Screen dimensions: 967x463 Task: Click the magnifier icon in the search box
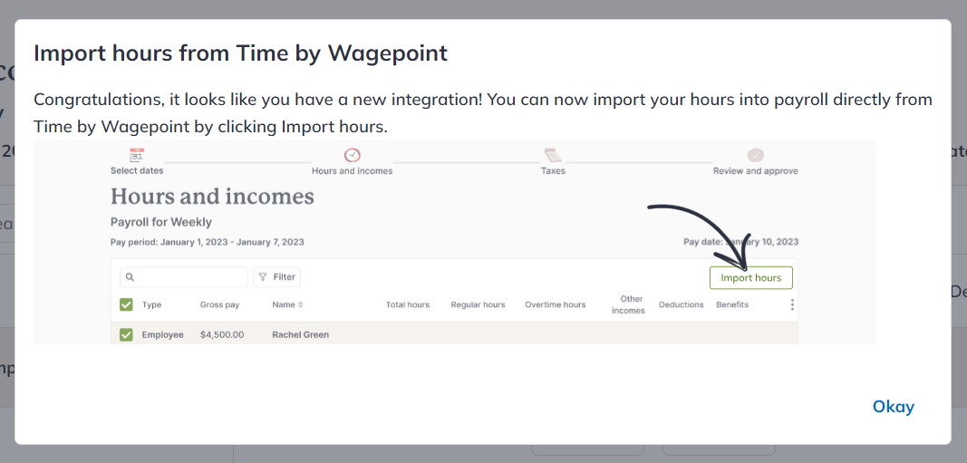pyautogui.click(x=131, y=277)
